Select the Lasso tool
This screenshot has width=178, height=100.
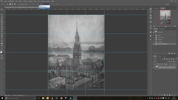(x=2, y=14)
